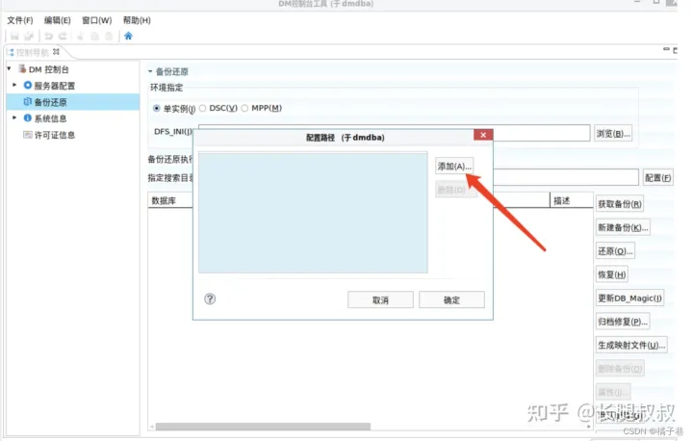This screenshot has height=441, width=693.
Task: Collapse the DM 控制台 tree root
Action: [10, 68]
